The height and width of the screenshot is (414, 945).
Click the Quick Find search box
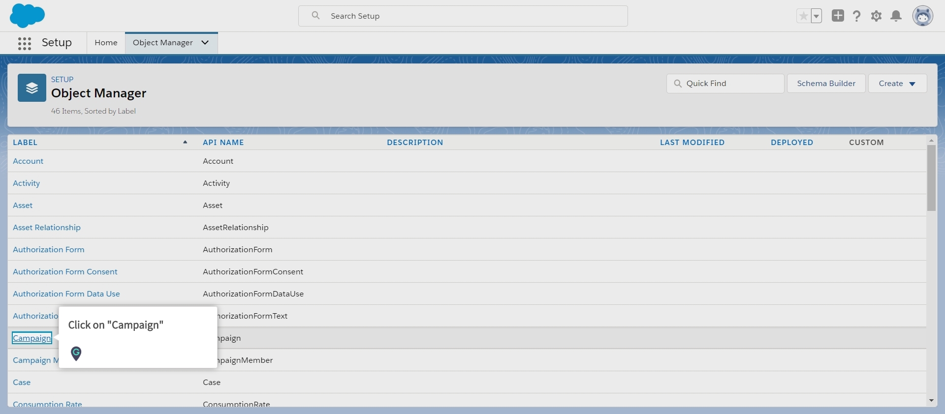click(x=725, y=84)
